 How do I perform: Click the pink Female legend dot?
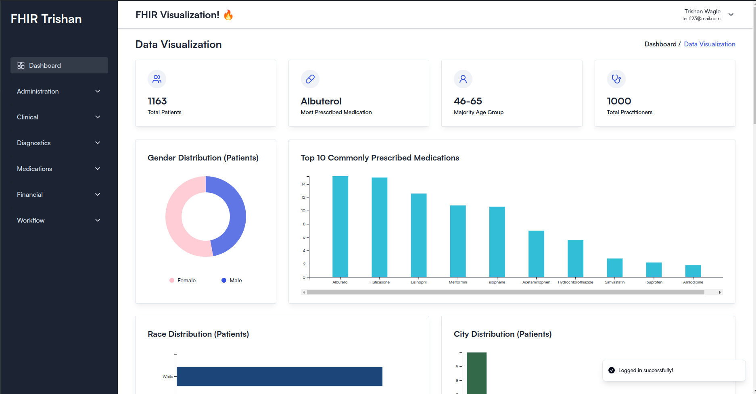[x=172, y=280]
